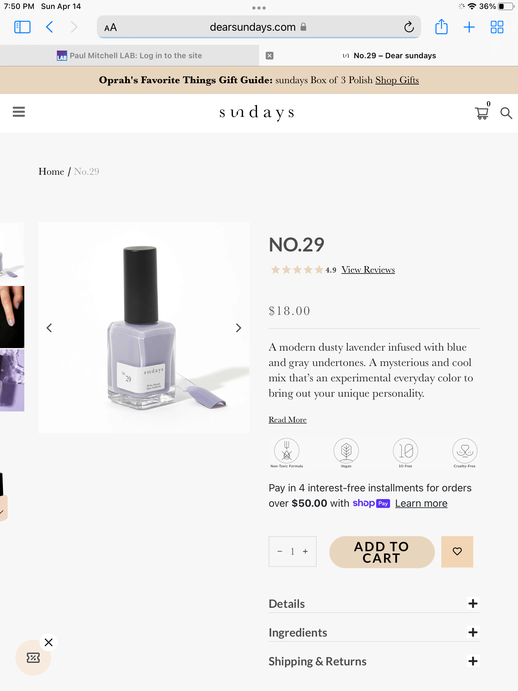
Task: Click the Add to Cart button
Action: coord(382,552)
